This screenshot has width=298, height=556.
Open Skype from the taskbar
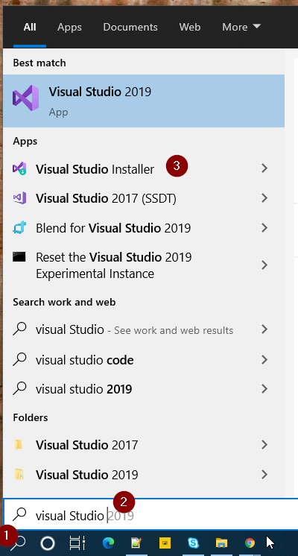point(193,543)
